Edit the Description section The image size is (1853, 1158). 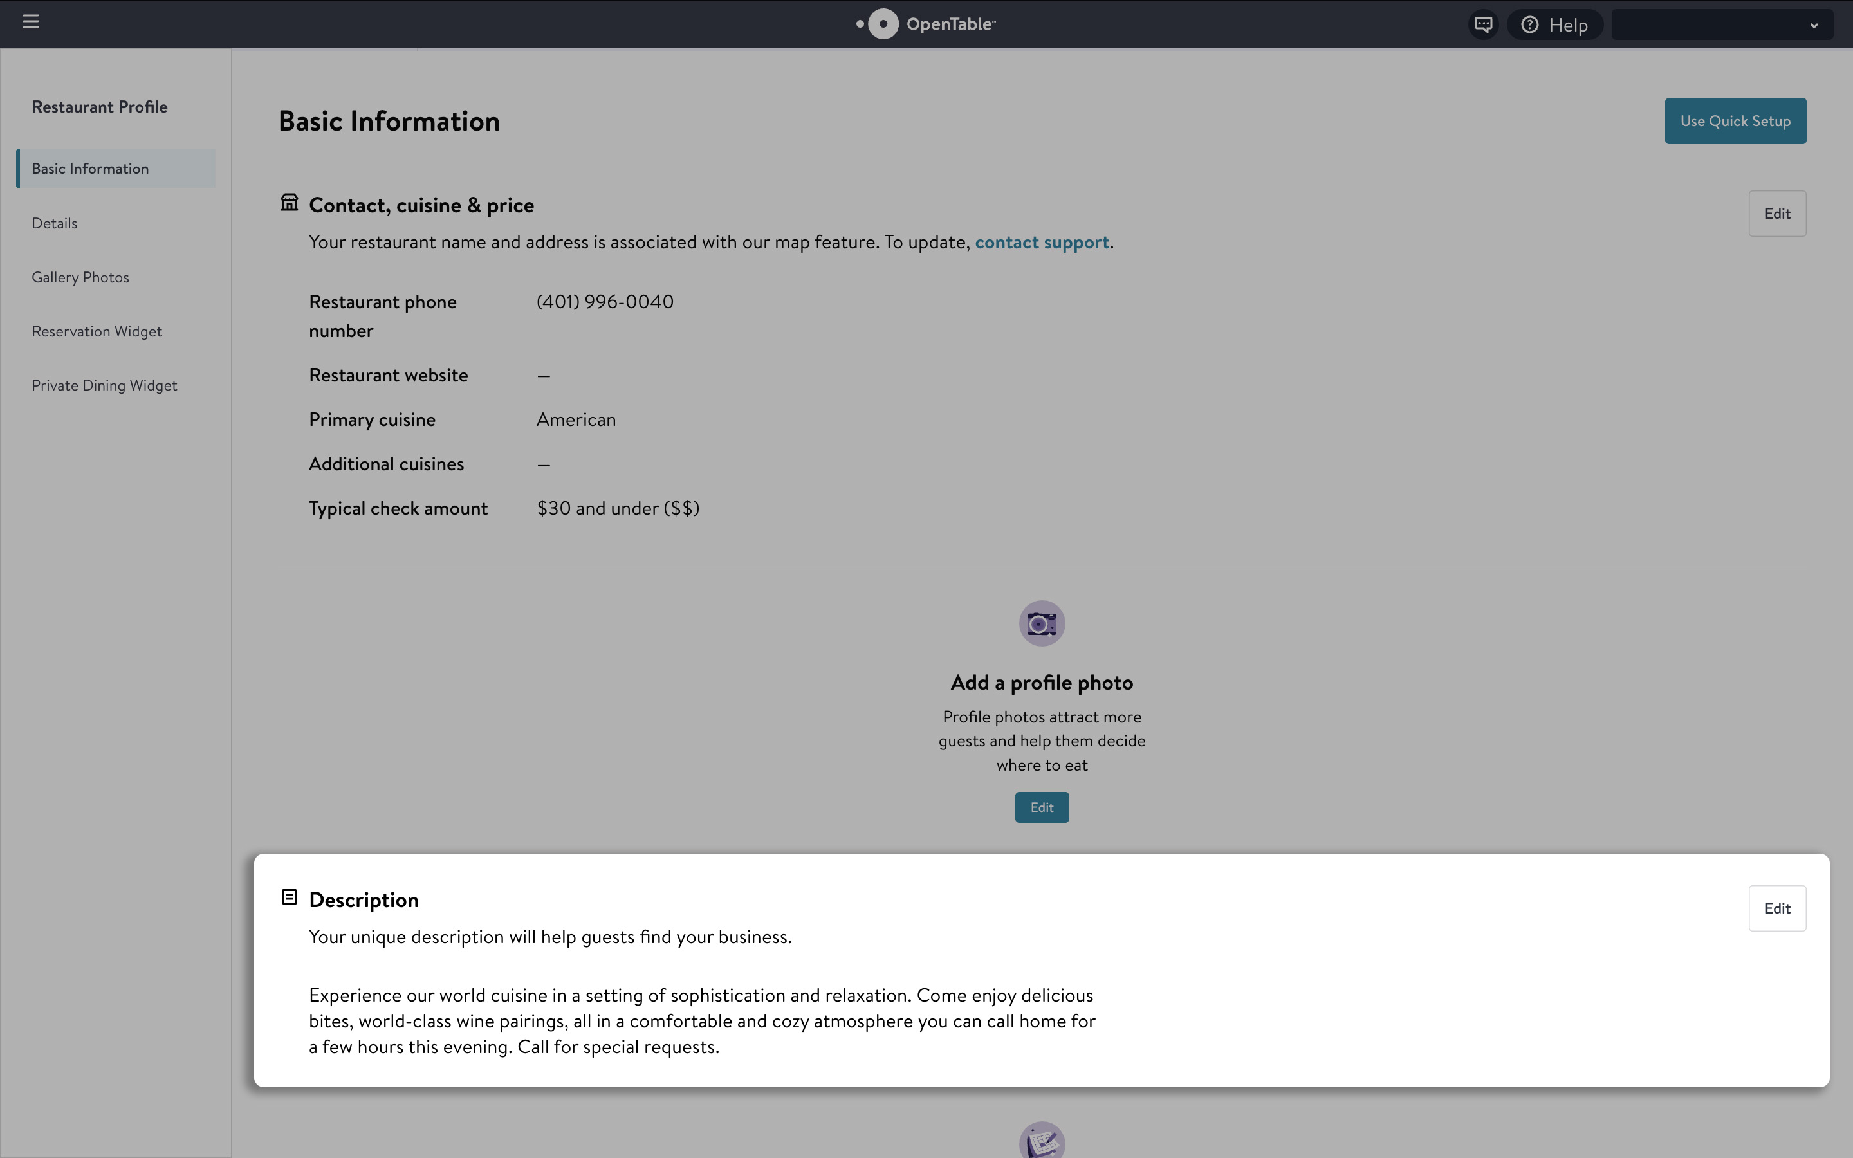[x=1777, y=908]
